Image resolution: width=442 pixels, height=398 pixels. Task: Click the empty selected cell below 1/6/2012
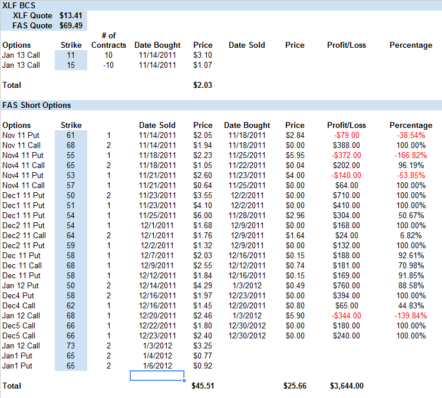tap(157, 376)
